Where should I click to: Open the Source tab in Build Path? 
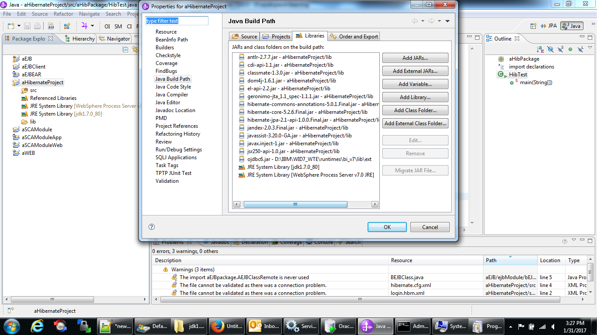244,36
